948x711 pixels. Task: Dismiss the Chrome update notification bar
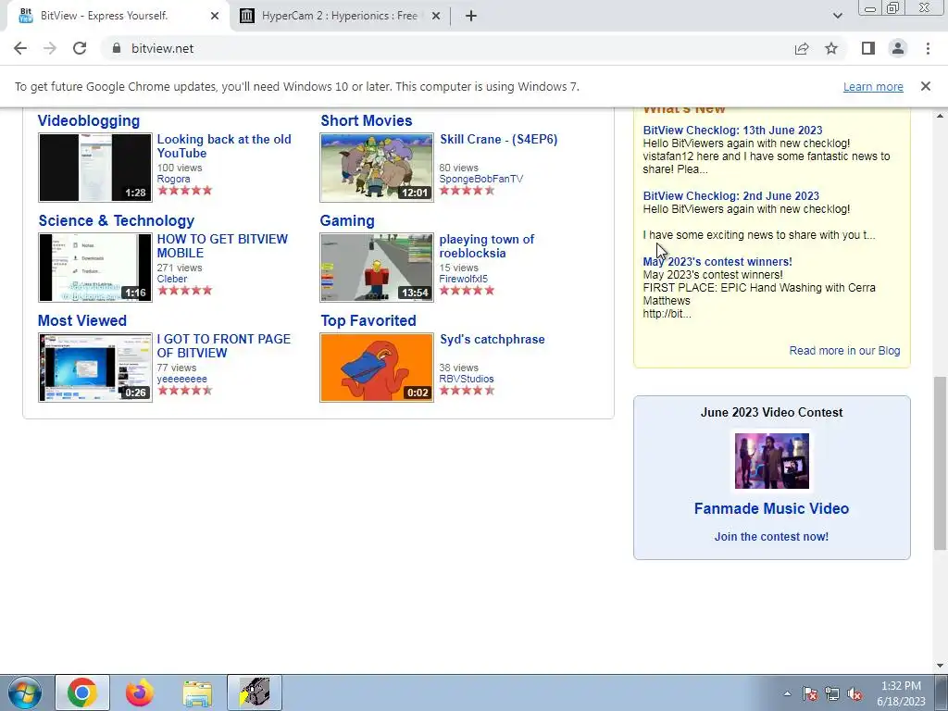pyautogui.click(x=926, y=86)
